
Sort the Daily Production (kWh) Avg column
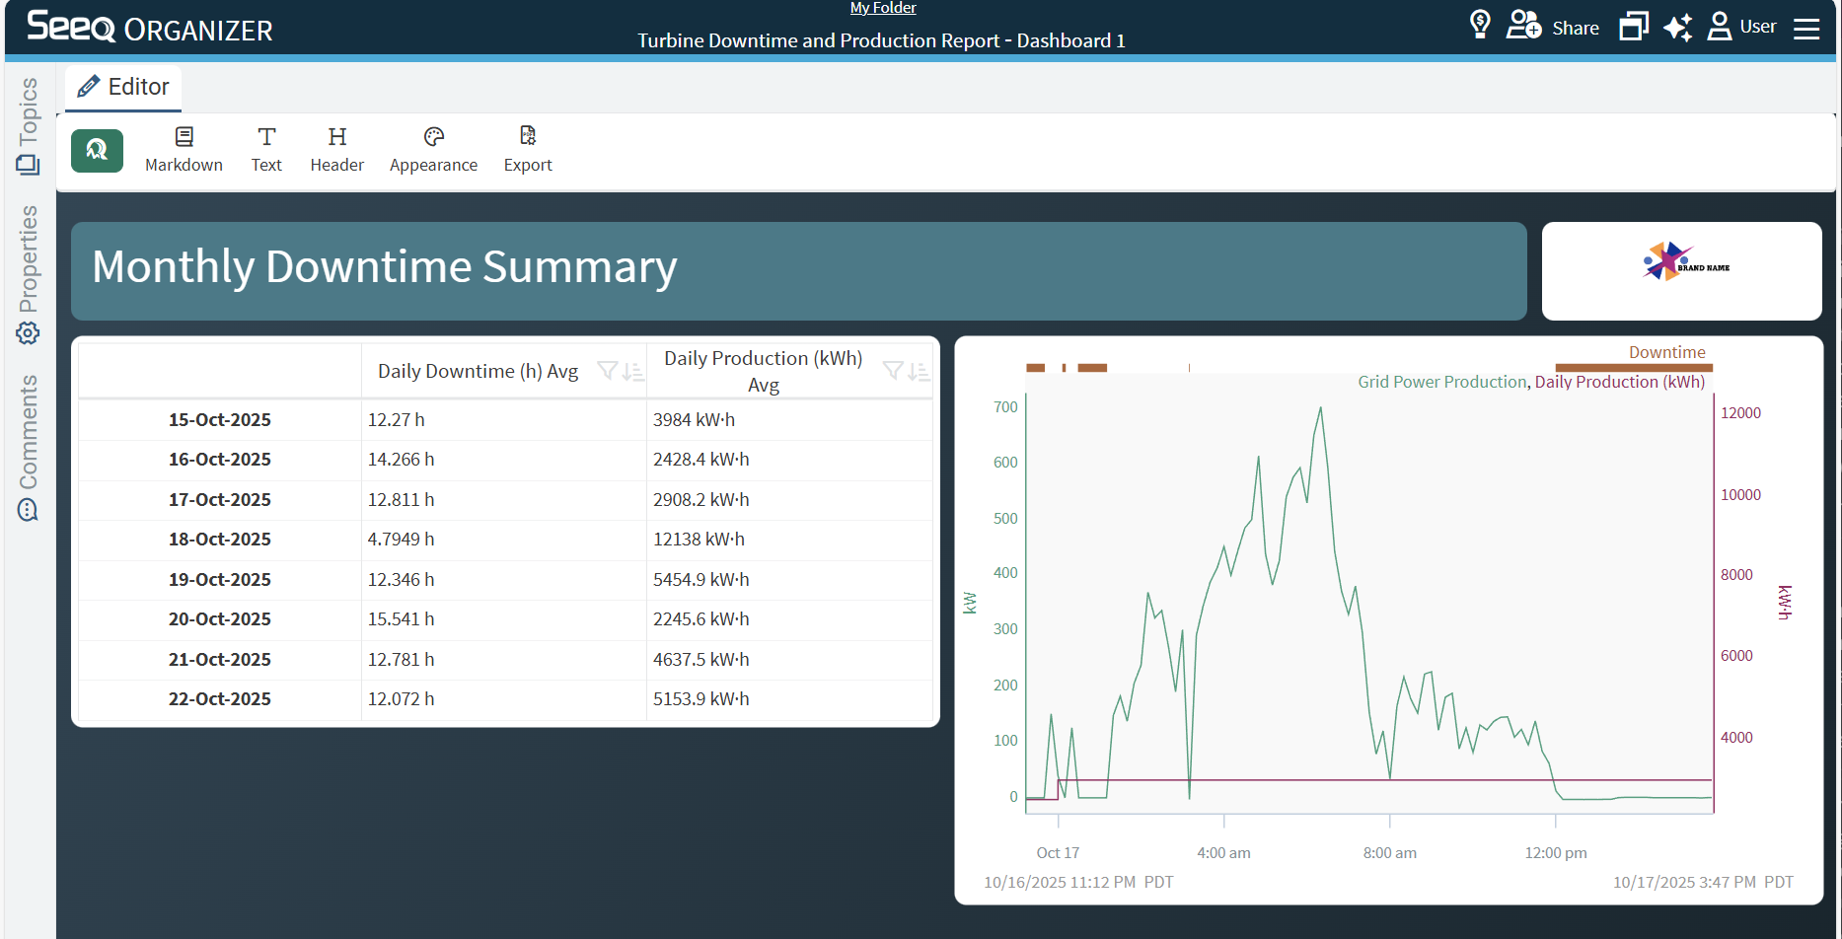tap(919, 371)
